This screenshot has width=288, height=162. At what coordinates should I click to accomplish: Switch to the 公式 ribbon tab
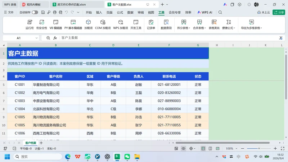[120, 12]
